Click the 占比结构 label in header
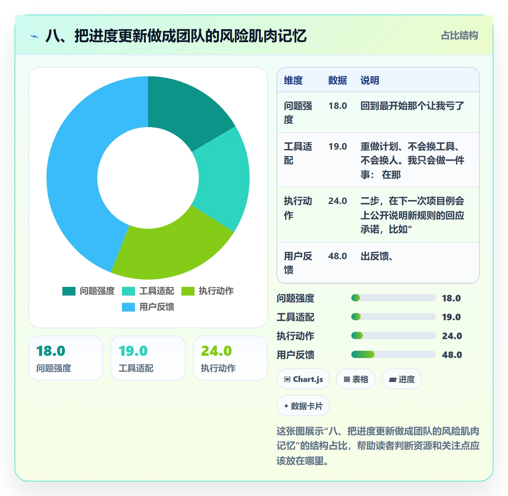The image size is (508, 496). click(x=459, y=36)
